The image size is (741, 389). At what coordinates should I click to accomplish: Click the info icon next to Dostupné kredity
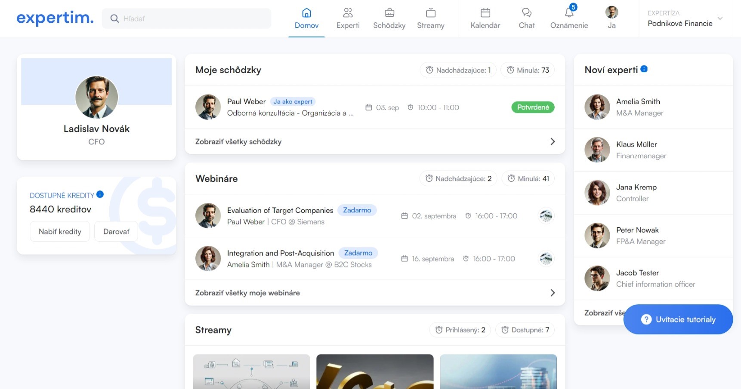(100, 194)
